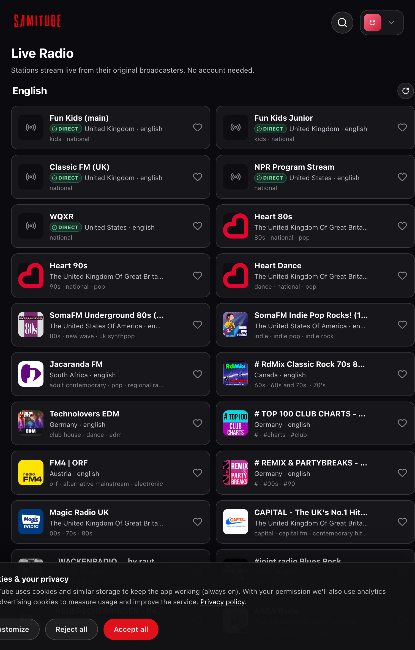The height and width of the screenshot is (650, 415).
Task: Favorite SomaFM Indie Pop Rocks station
Action: click(x=402, y=325)
